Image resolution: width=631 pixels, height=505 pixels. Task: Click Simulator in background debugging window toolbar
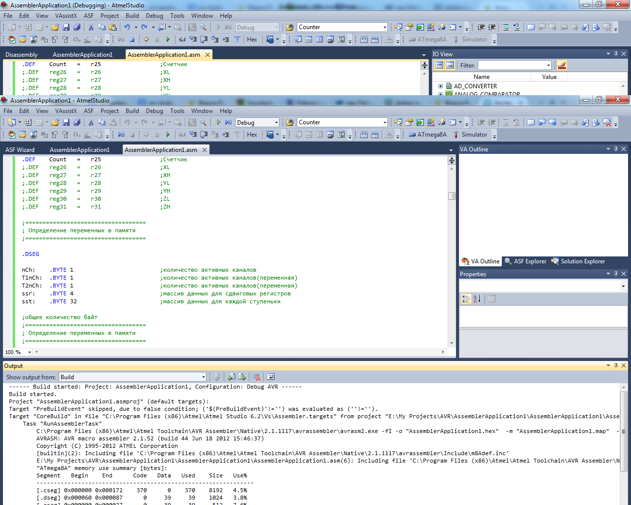[x=470, y=39]
